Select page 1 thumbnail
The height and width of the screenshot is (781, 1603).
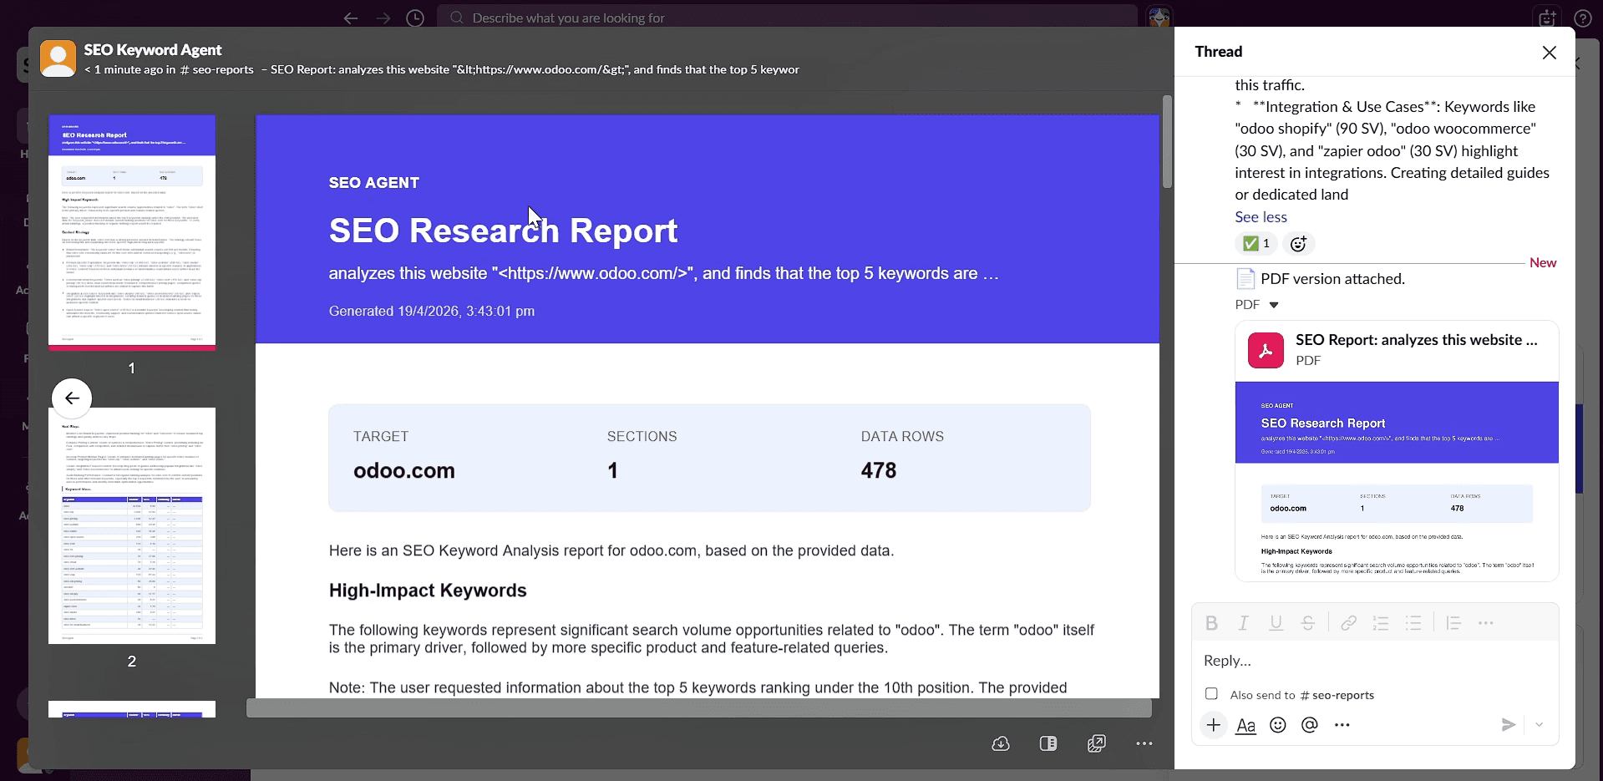[x=132, y=232]
